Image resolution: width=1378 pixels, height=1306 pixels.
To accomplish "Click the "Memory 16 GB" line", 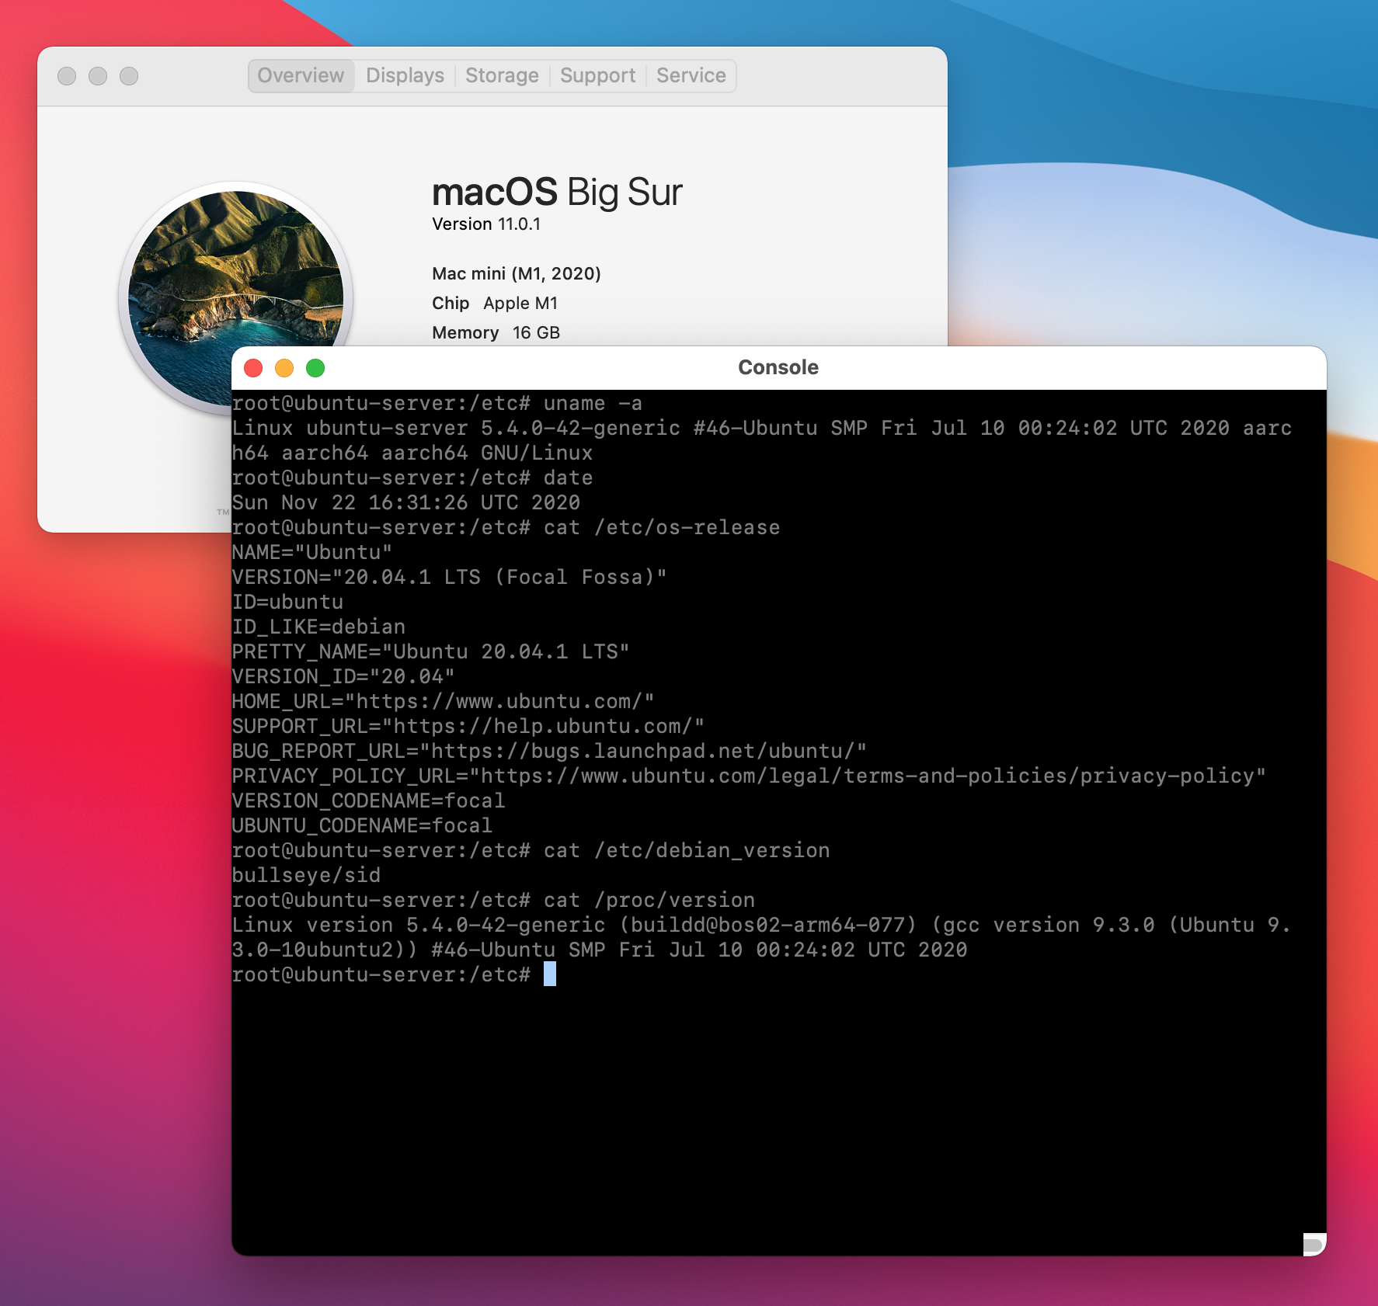I will [x=496, y=333].
